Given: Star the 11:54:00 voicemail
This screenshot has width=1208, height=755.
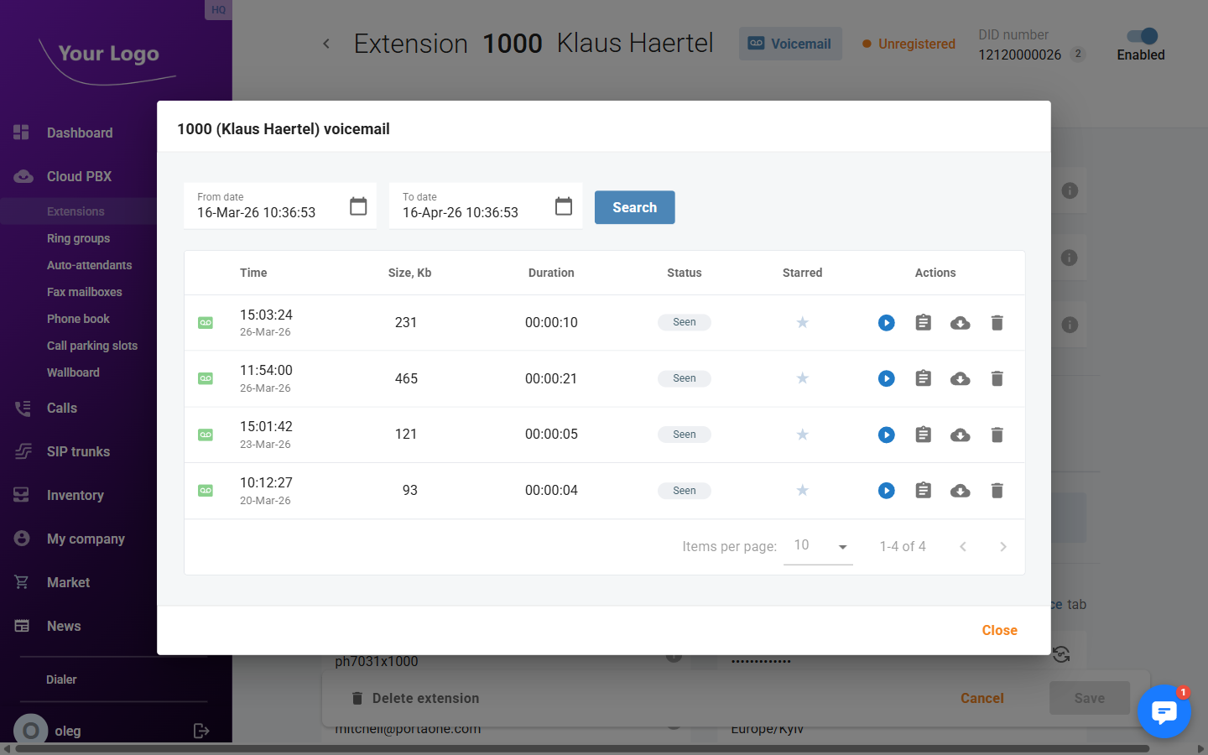Looking at the screenshot, I should [802, 379].
